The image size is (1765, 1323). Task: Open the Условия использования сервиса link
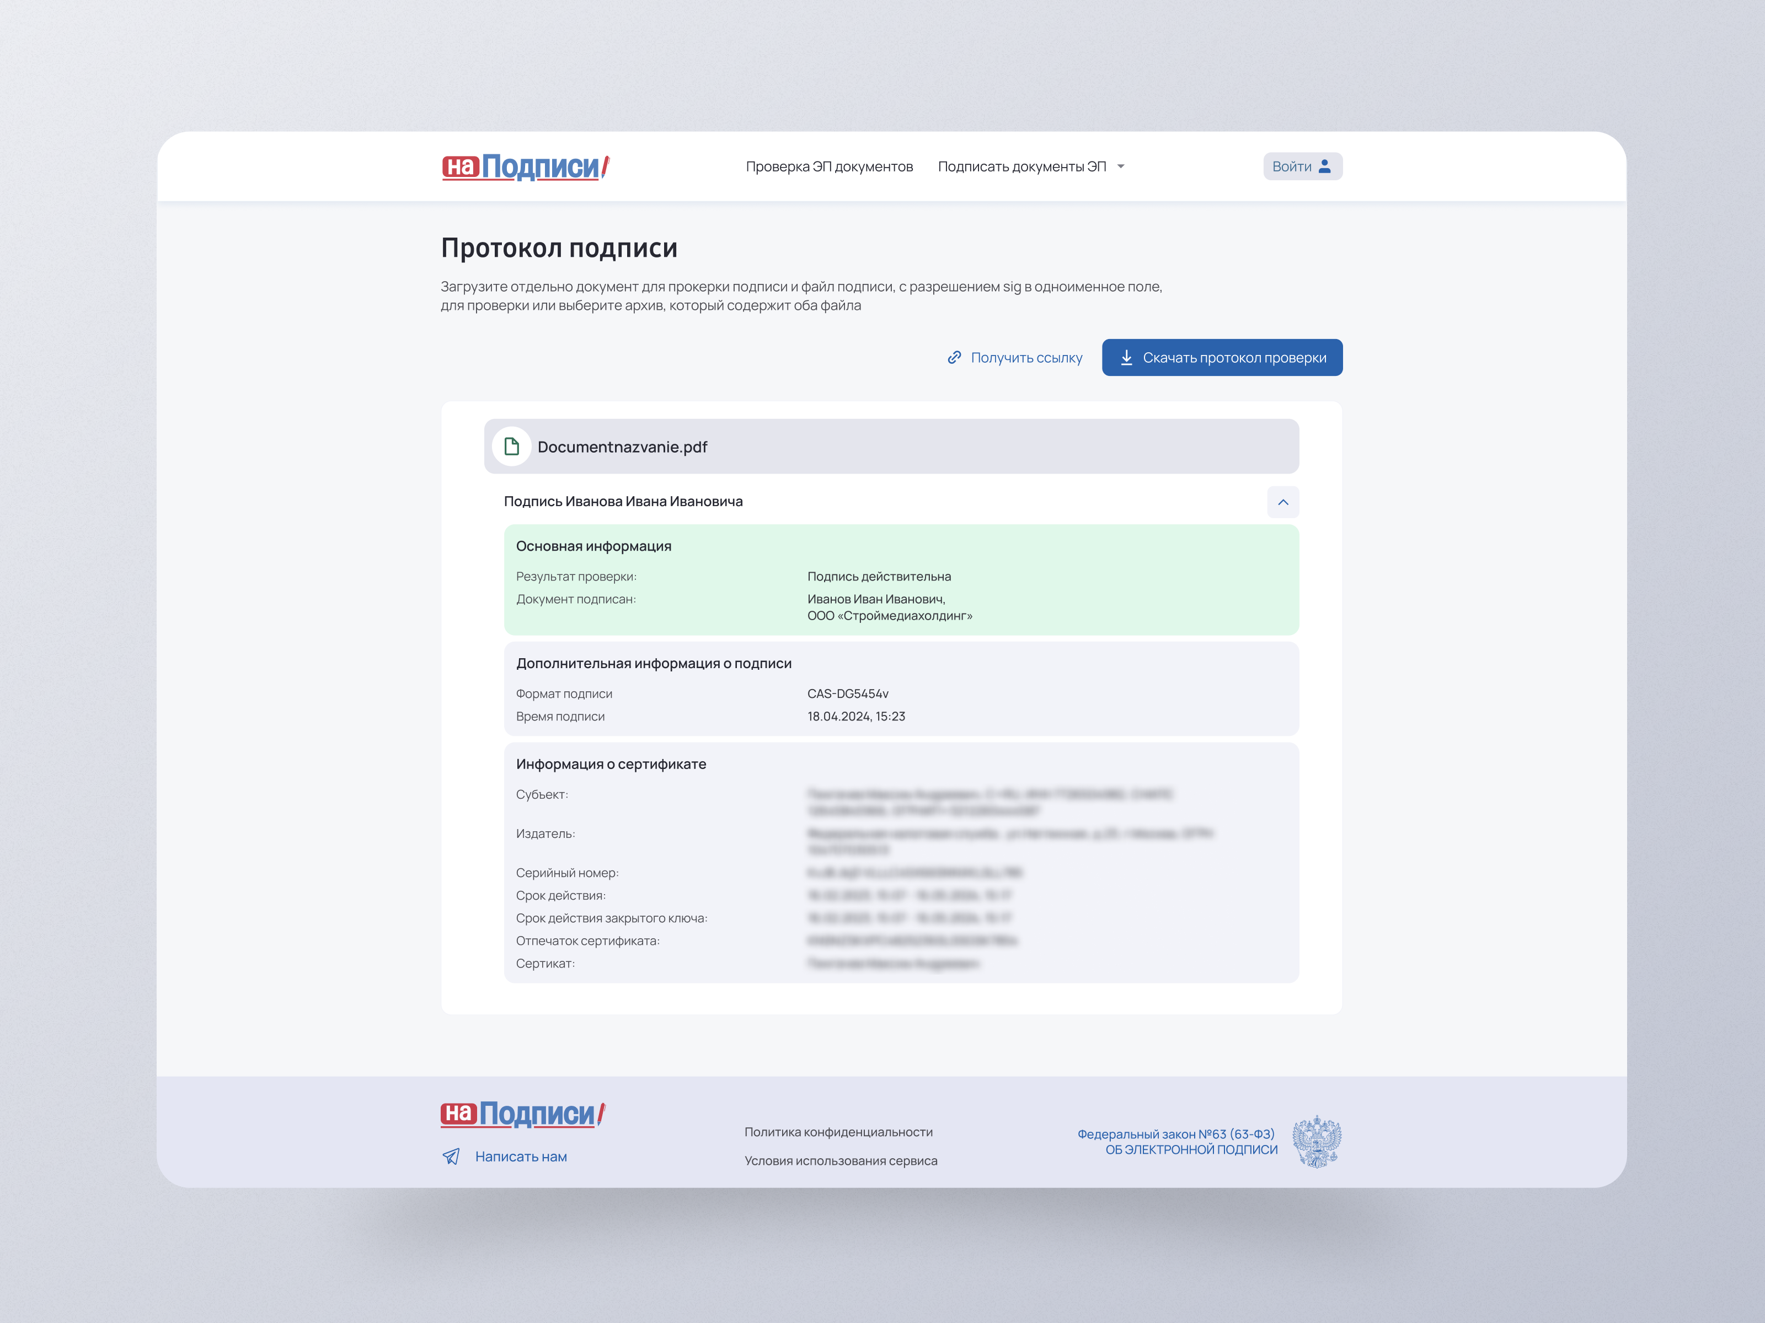point(840,1160)
